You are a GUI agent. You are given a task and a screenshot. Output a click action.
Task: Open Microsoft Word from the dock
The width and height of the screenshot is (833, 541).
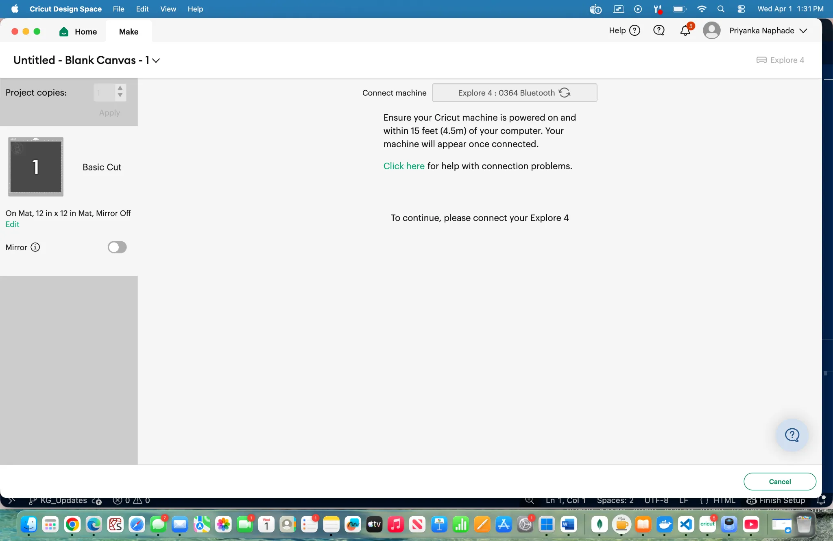568,525
